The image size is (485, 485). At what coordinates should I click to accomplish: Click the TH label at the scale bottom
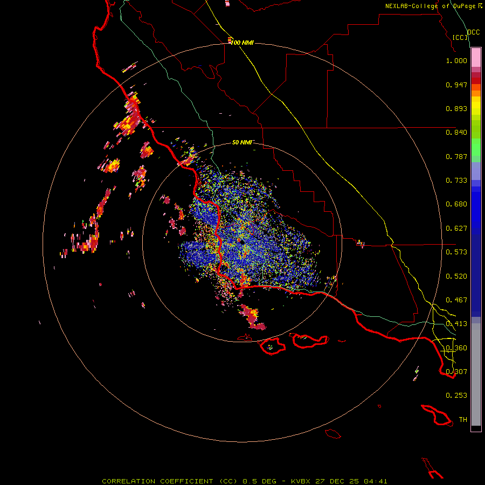pyautogui.click(x=463, y=420)
